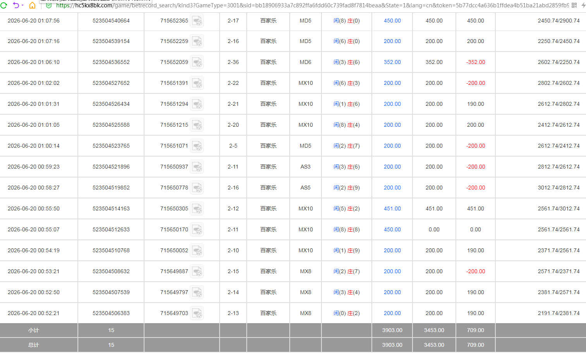Screen dimensions: 586x353
Task: Click the 总计 total label
Action: 34,345
